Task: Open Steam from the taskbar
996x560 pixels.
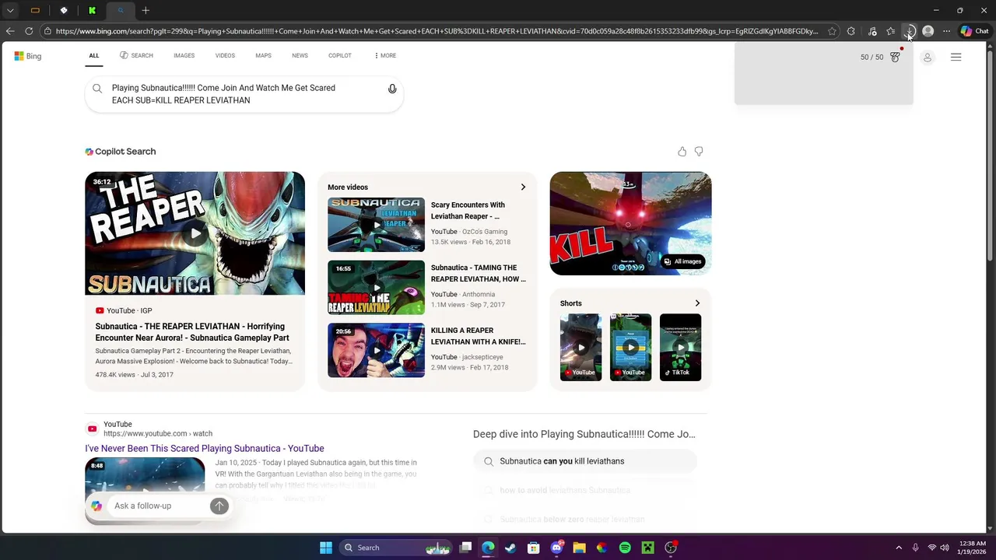Action: [x=510, y=548]
